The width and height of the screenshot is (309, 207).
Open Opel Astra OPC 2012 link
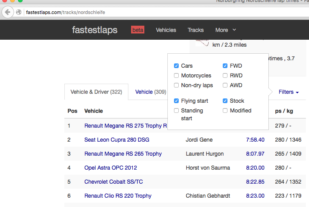(x=110, y=168)
